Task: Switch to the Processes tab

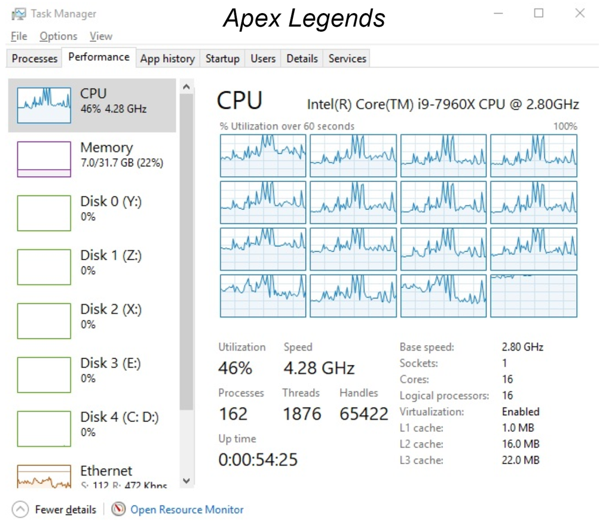Action: 33,58
